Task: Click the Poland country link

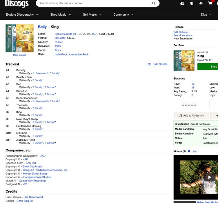Action: point(59,42)
